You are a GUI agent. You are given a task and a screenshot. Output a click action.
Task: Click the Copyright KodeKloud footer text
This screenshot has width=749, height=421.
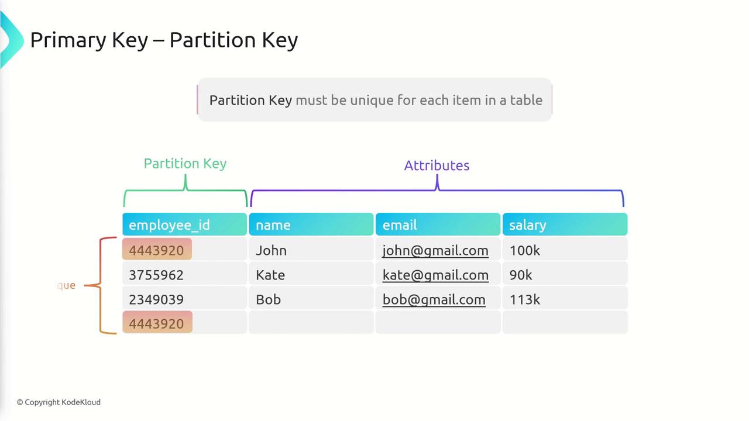[x=59, y=402]
